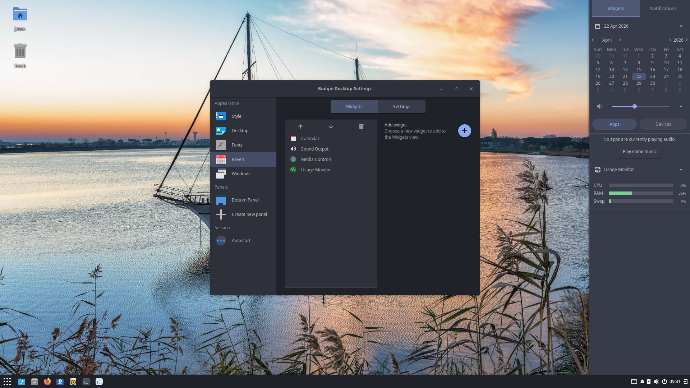
Task: Switch to the Widgets tab in Raven settings
Action: pyautogui.click(x=354, y=107)
